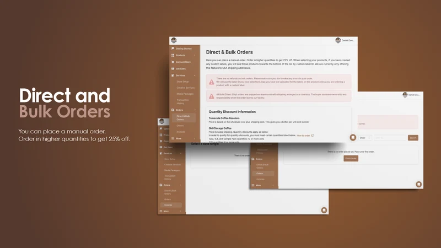Click external-link icon next to How to order

[313, 136]
